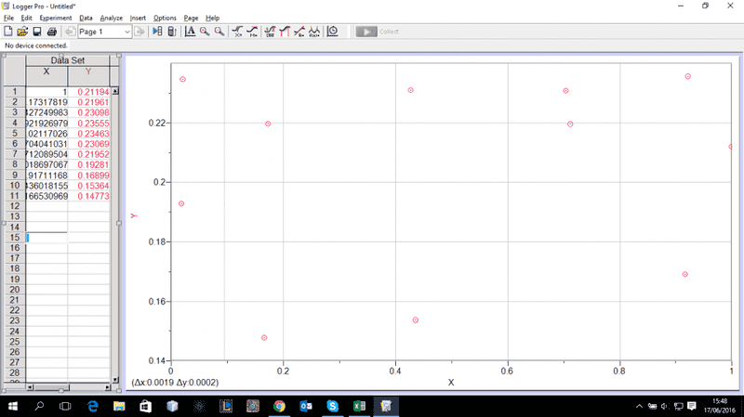The image size is (744, 417).
Task: Expand the Page 1 dropdown
Action: [127, 32]
